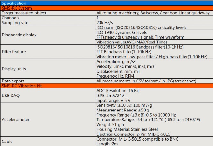Screen dimensions: 213x146
Task: Select the FFT steady & unsteady signal cell
Action: click(x=154, y=37)
